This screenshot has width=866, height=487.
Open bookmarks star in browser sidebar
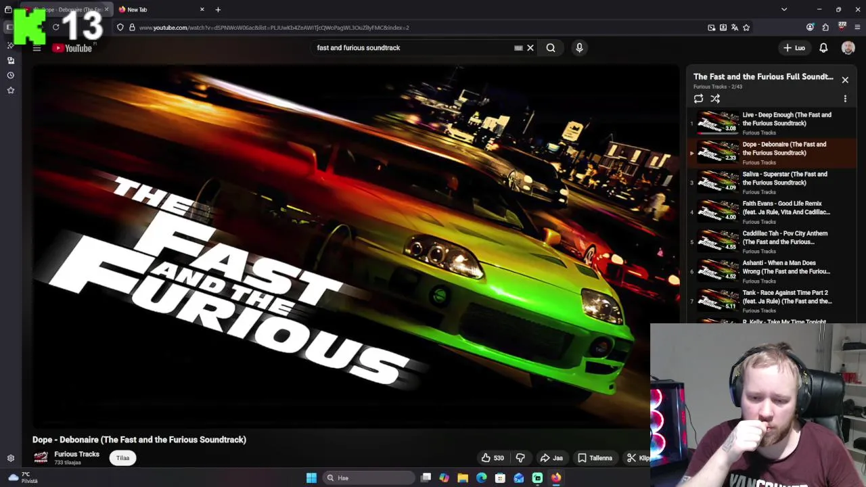coord(11,90)
